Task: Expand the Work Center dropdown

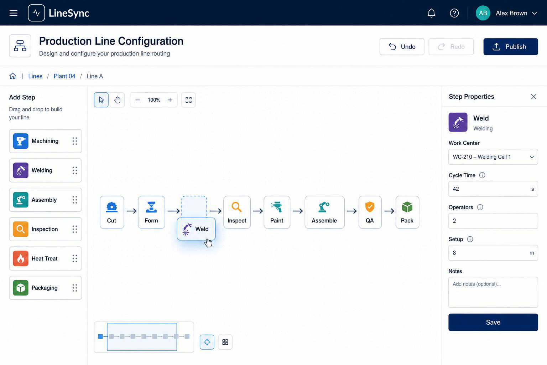Action: 493,157
